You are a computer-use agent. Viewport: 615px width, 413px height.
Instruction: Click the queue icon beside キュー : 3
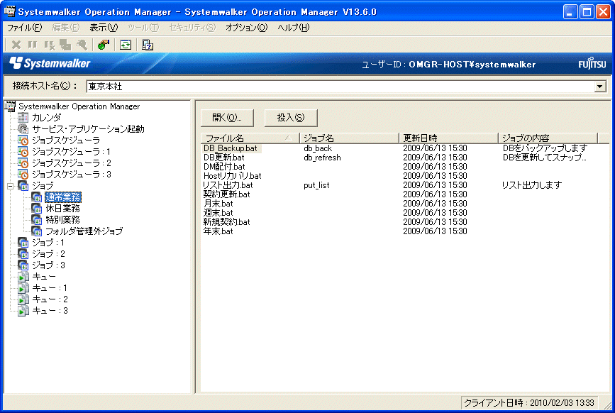coord(23,311)
